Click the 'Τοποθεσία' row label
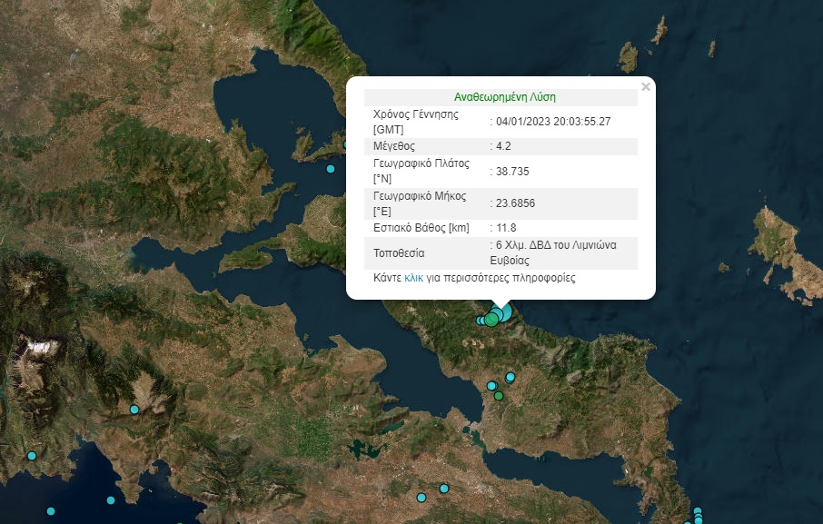The image size is (823, 524). (x=399, y=253)
